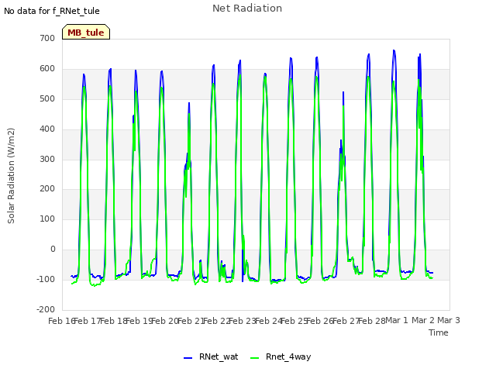Click the MB_tule annotation label
This screenshot has width=496, height=372.
point(86,33)
